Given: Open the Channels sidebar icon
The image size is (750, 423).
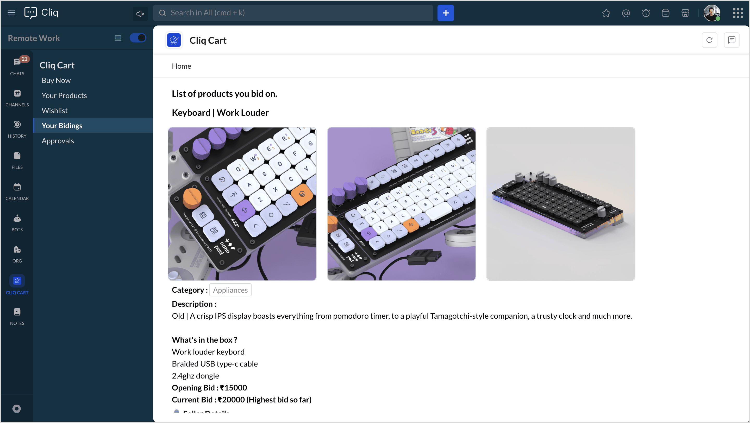Looking at the screenshot, I should coord(17,98).
